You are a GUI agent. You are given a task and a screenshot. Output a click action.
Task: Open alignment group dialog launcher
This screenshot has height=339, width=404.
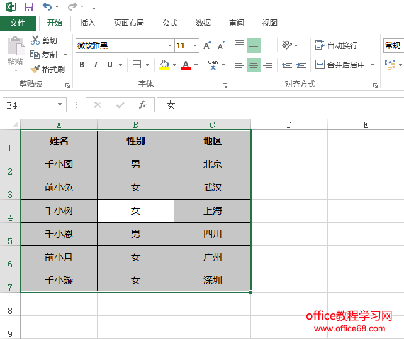[376, 85]
